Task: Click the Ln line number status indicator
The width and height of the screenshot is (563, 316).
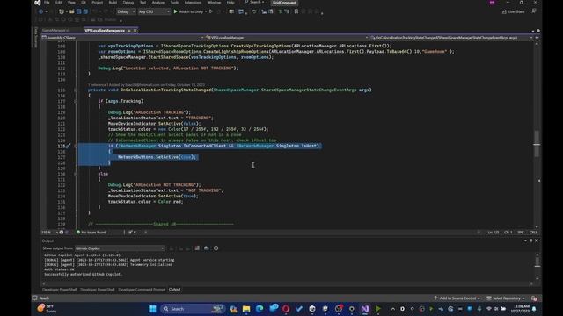Action: (493, 232)
